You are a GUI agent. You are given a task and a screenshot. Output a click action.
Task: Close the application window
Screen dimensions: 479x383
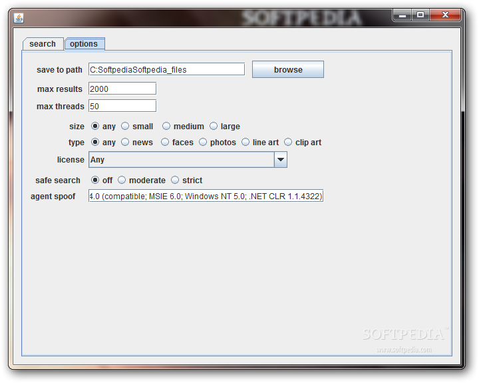pyautogui.click(x=445, y=15)
